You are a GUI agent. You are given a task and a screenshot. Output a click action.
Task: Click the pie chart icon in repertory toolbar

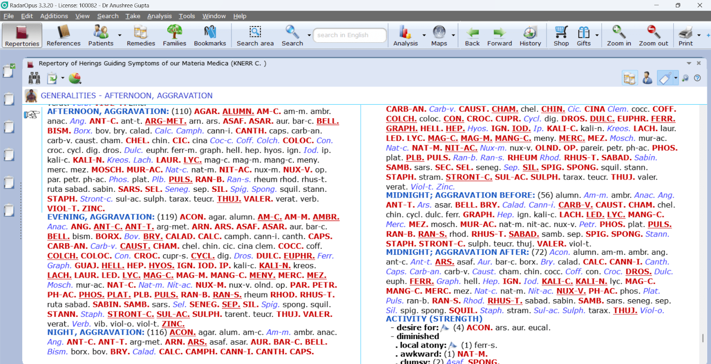(x=75, y=79)
